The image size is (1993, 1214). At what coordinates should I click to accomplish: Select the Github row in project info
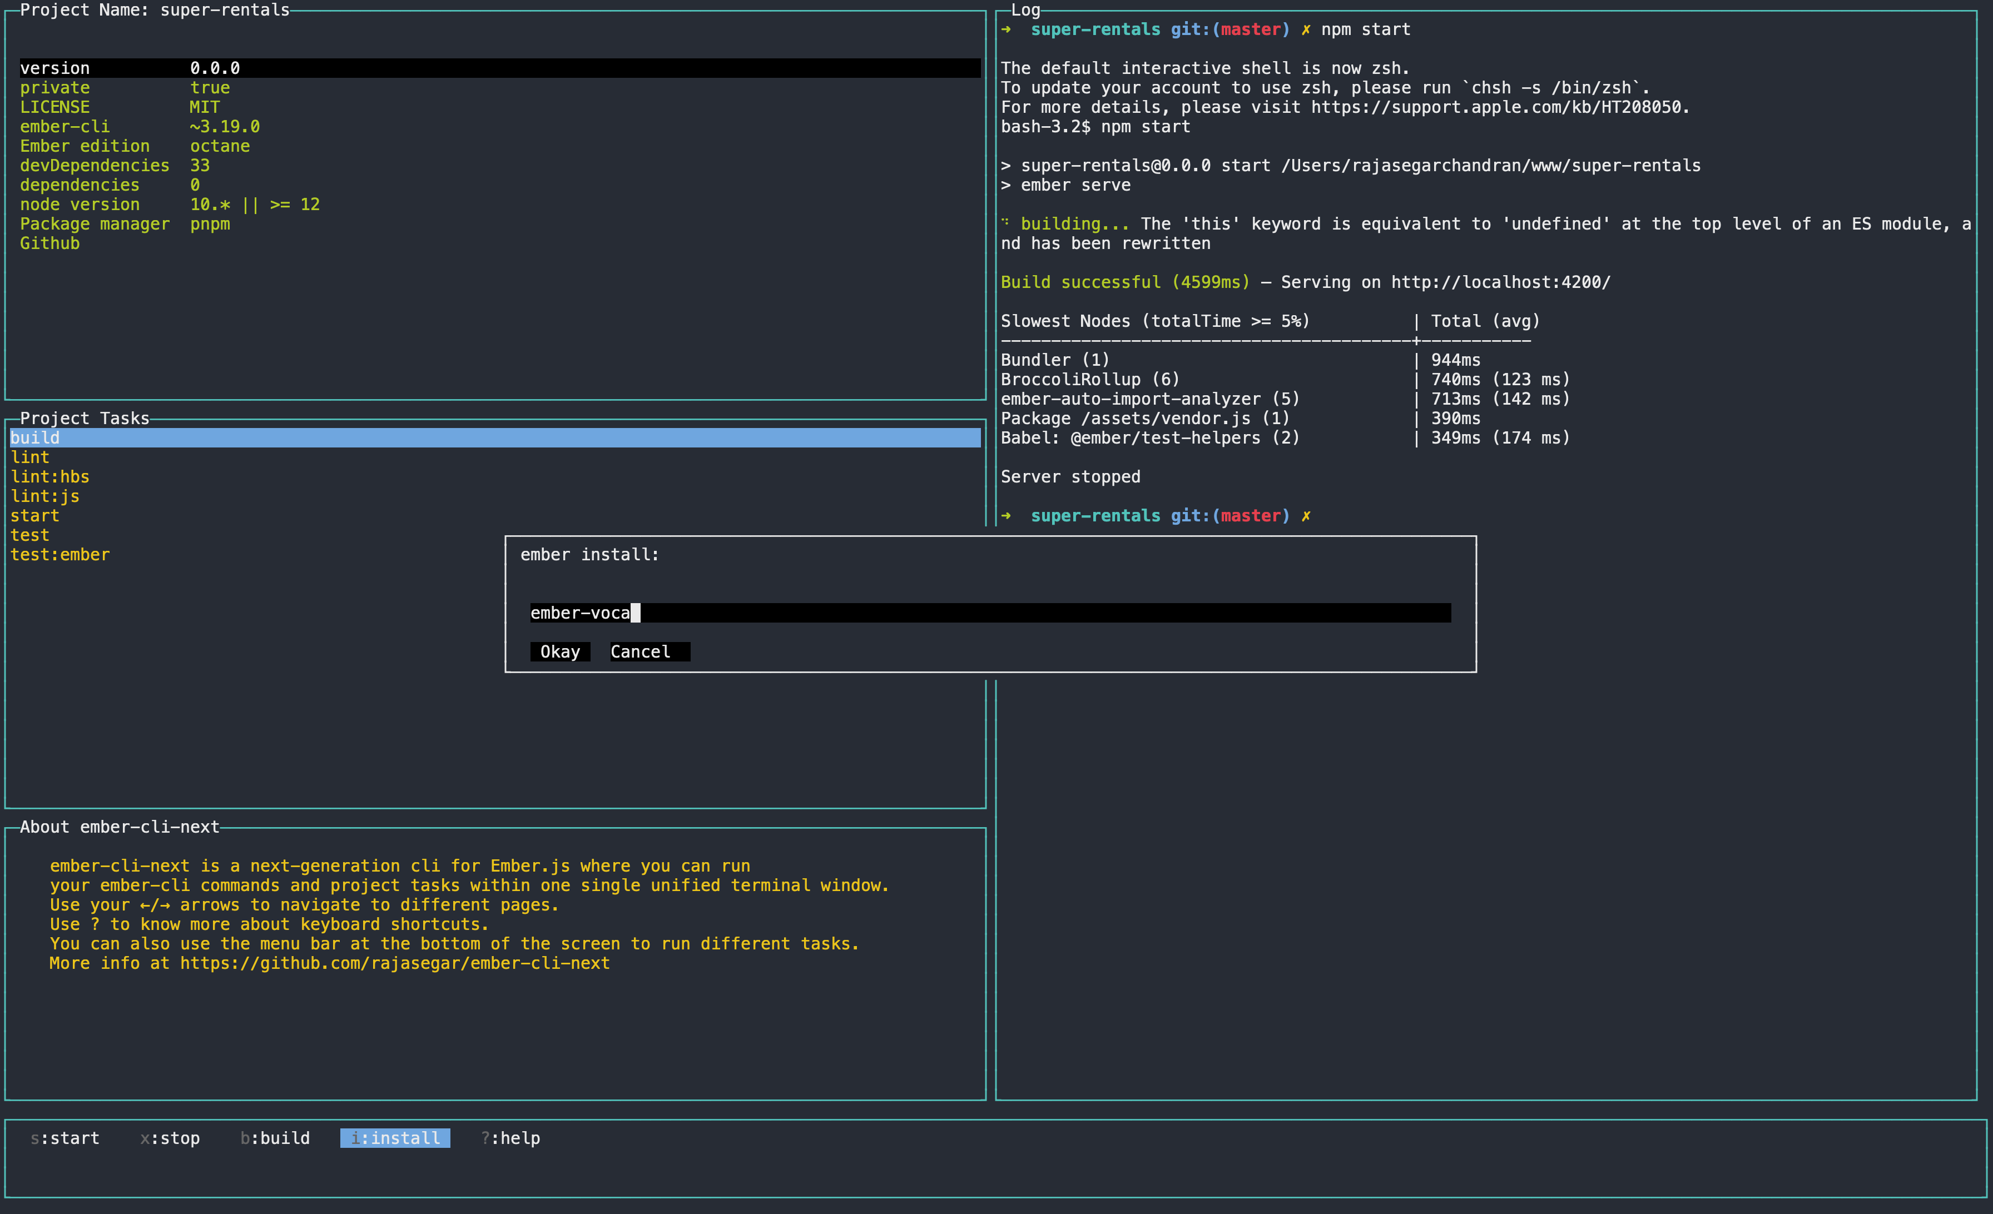[x=50, y=243]
